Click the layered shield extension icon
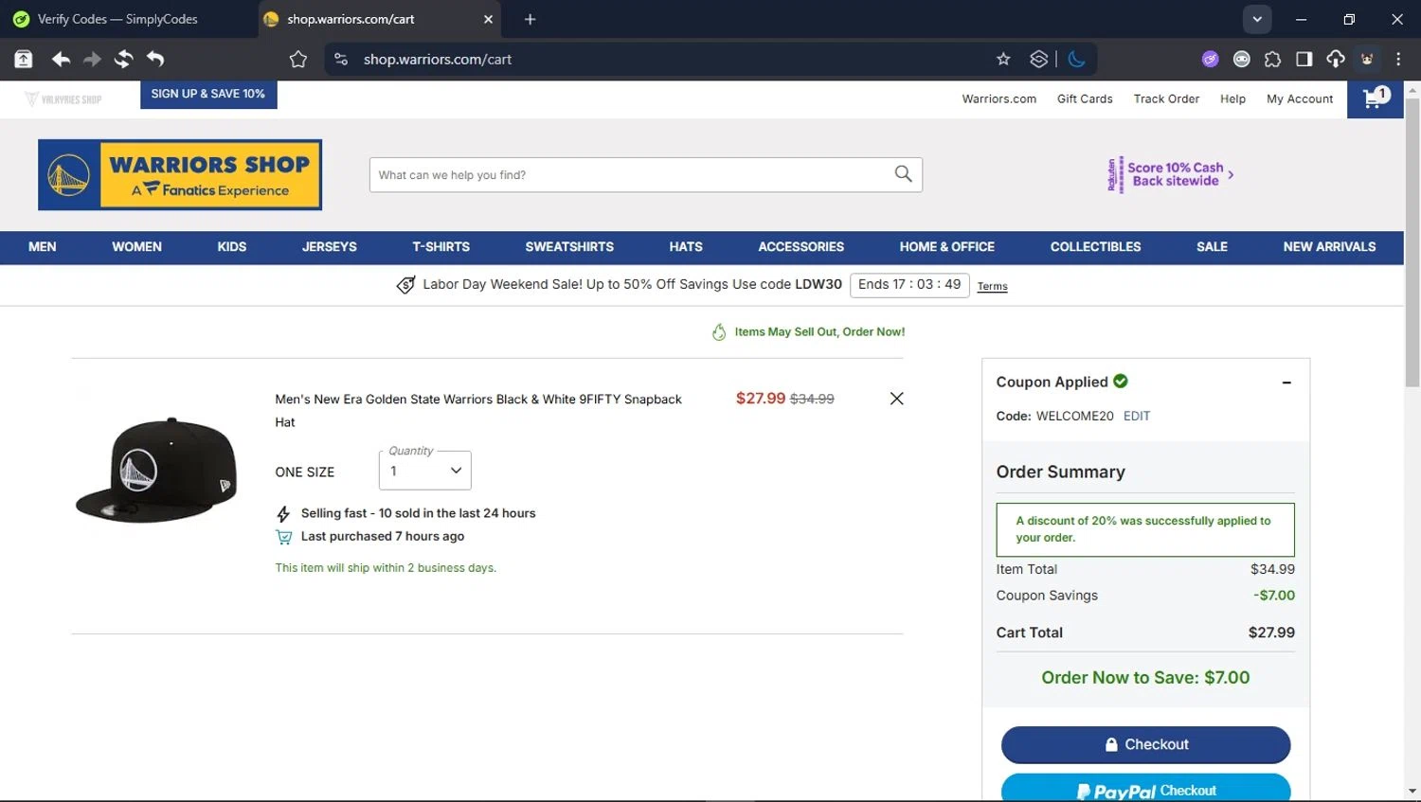 [1039, 60]
